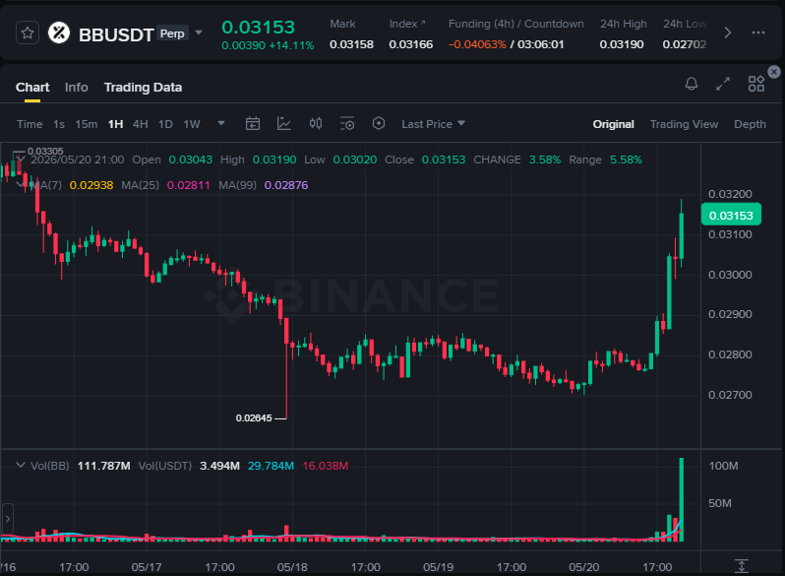Click the MA(99) value 0.02876

pos(286,185)
